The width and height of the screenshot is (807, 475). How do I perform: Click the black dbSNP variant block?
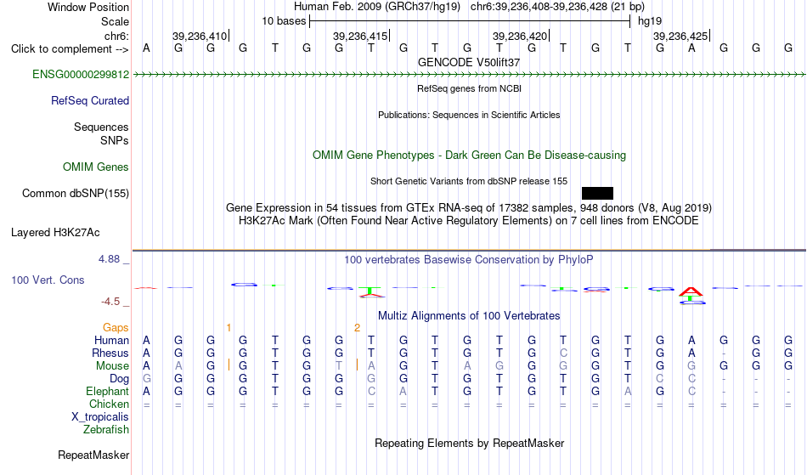coord(597,193)
